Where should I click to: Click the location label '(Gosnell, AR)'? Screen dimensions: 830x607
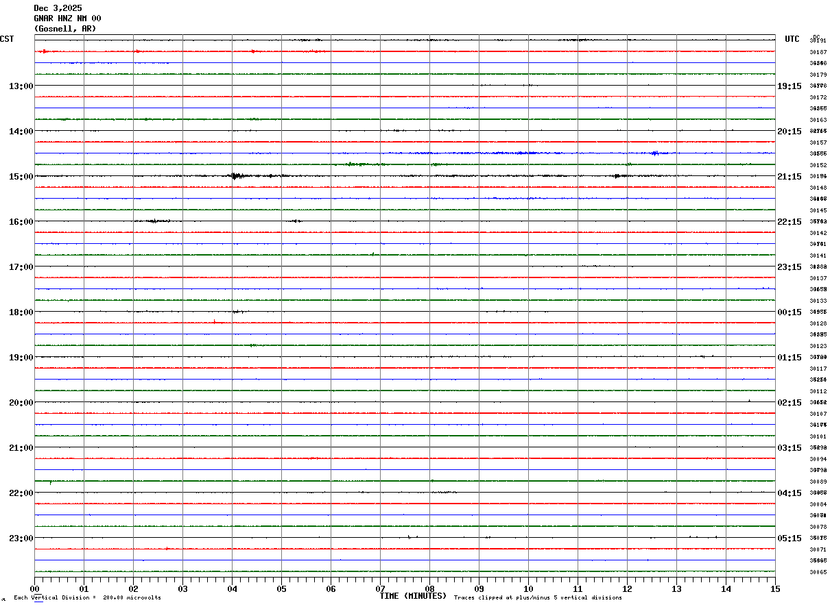[x=65, y=29]
